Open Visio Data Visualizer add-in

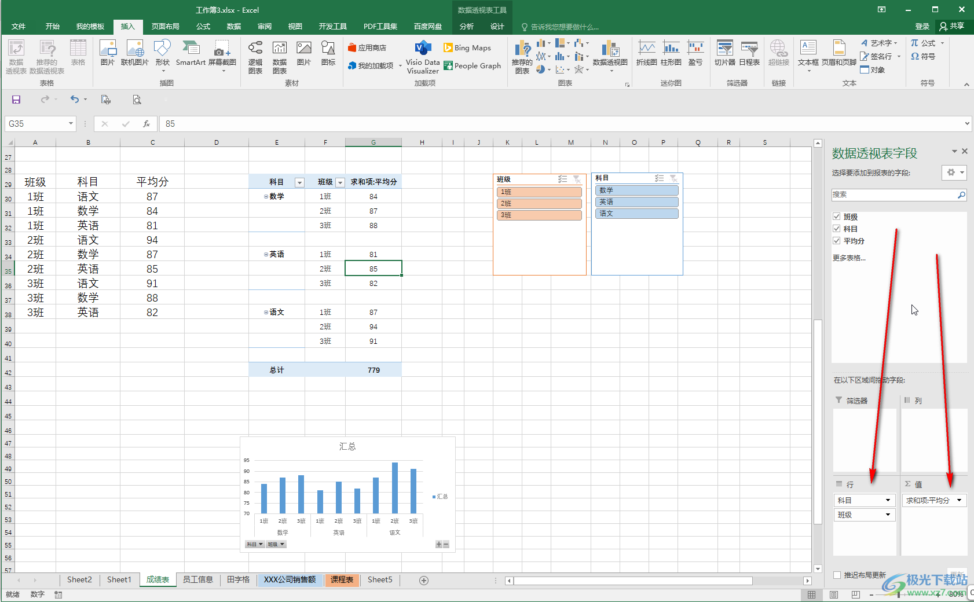click(423, 57)
